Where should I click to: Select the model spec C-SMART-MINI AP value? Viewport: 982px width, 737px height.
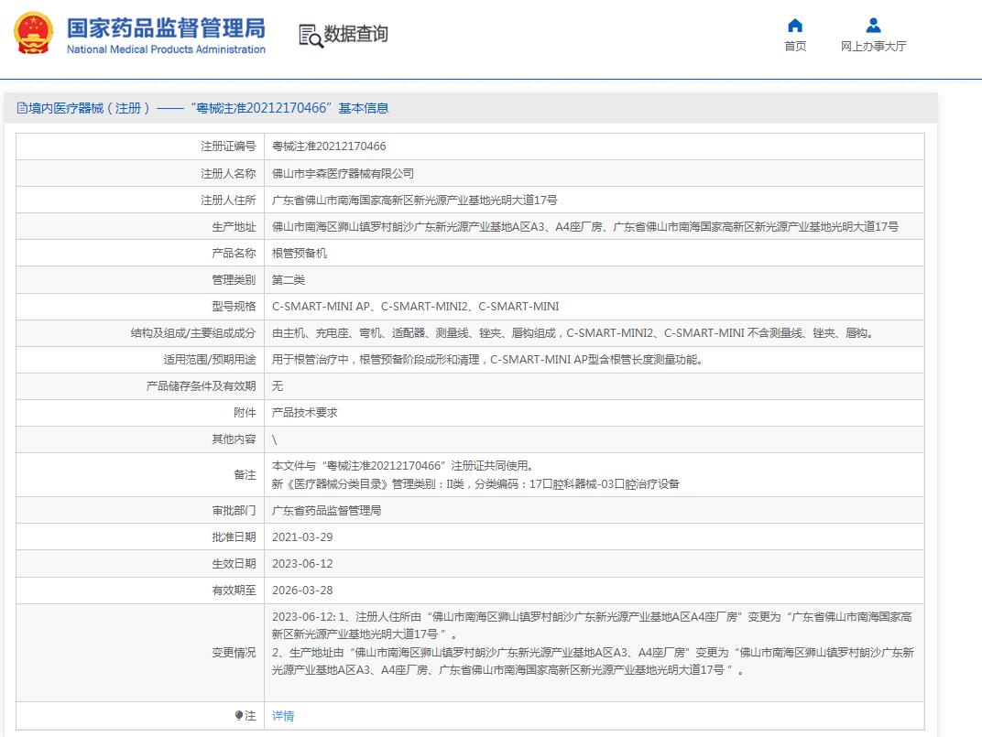click(415, 306)
